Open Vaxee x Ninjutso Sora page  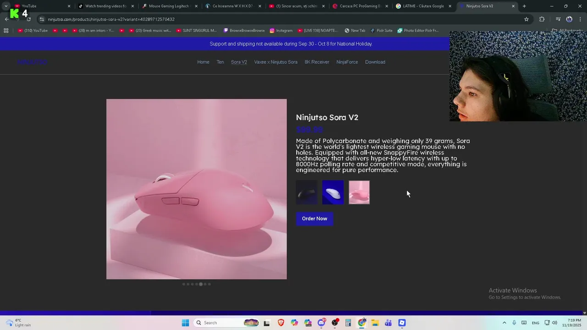coord(276,62)
